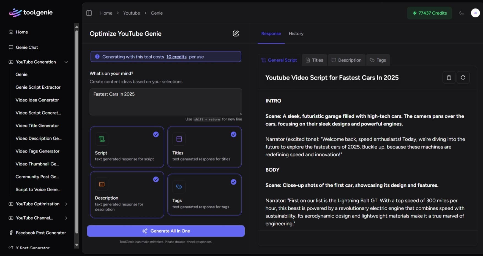Click the blue Tags card icon
This screenshot has height=256, width=483.
tap(179, 187)
